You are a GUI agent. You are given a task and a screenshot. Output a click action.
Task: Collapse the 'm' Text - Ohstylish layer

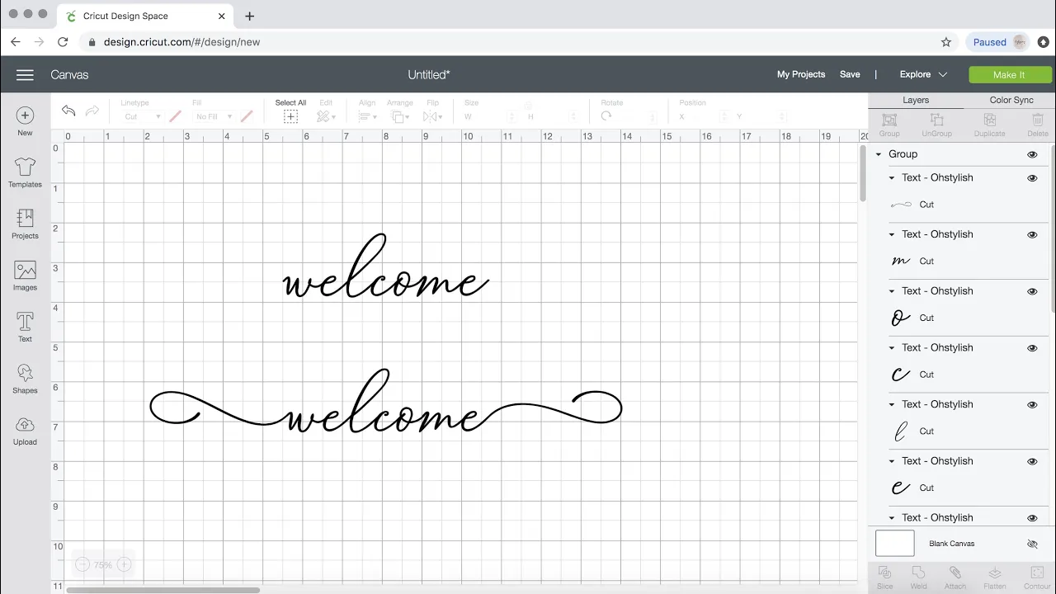pos(892,234)
